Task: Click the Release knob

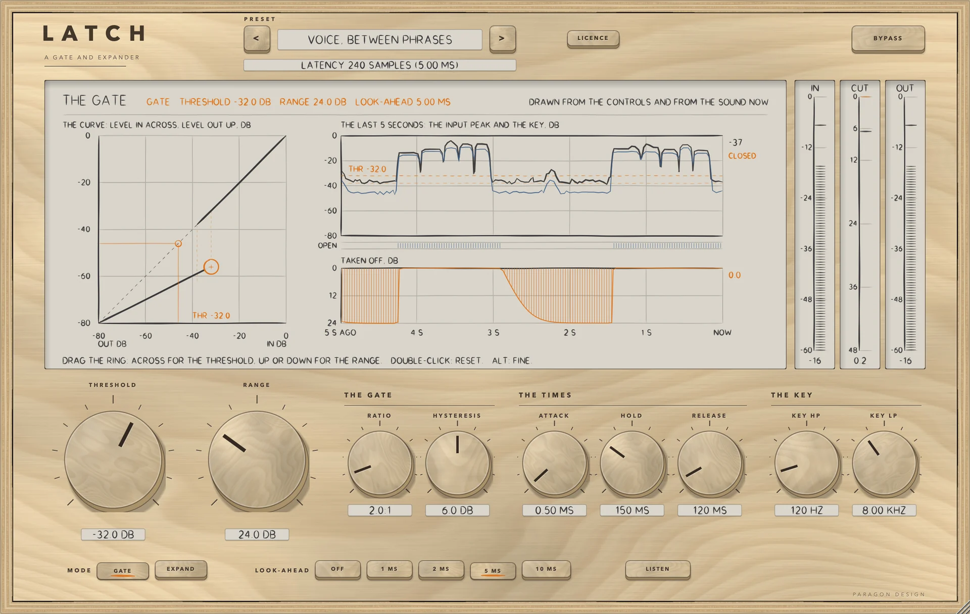Action: click(710, 463)
